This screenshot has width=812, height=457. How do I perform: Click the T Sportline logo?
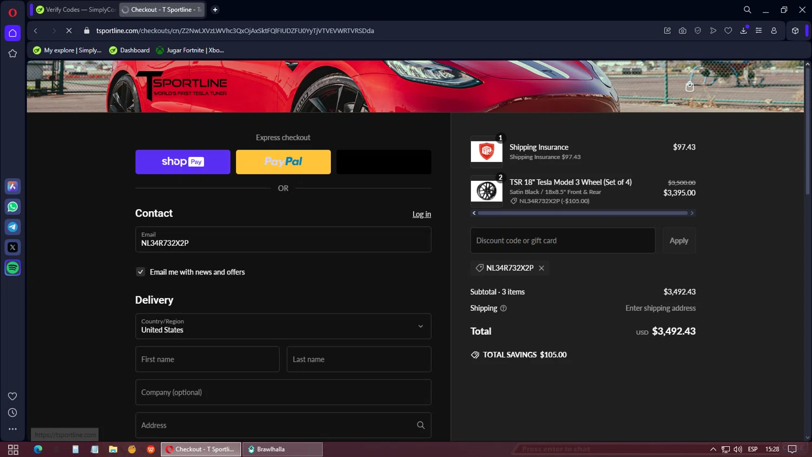point(182,86)
